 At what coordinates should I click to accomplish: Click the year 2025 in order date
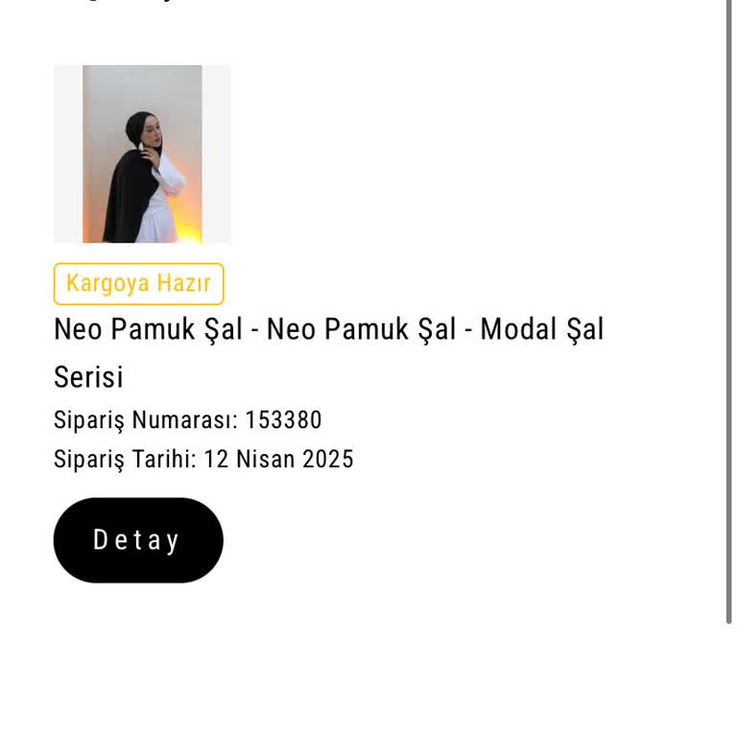tap(328, 460)
